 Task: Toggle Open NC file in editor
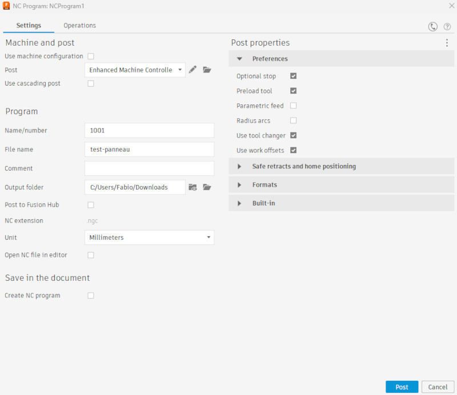click(91, 255)
